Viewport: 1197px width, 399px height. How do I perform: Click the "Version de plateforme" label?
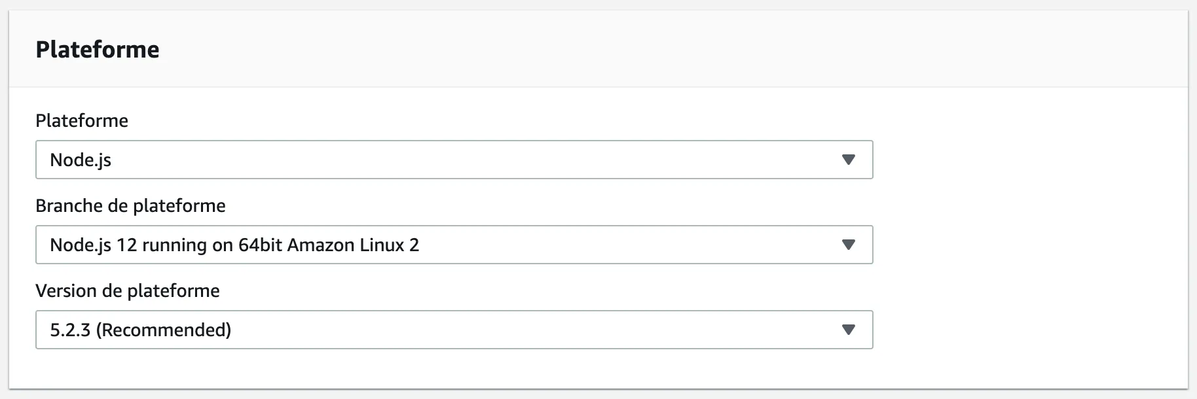pos(128,290)
